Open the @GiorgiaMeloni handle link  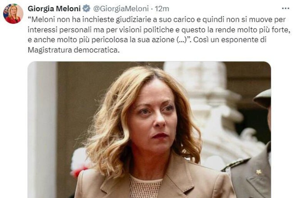pos(121,9)
